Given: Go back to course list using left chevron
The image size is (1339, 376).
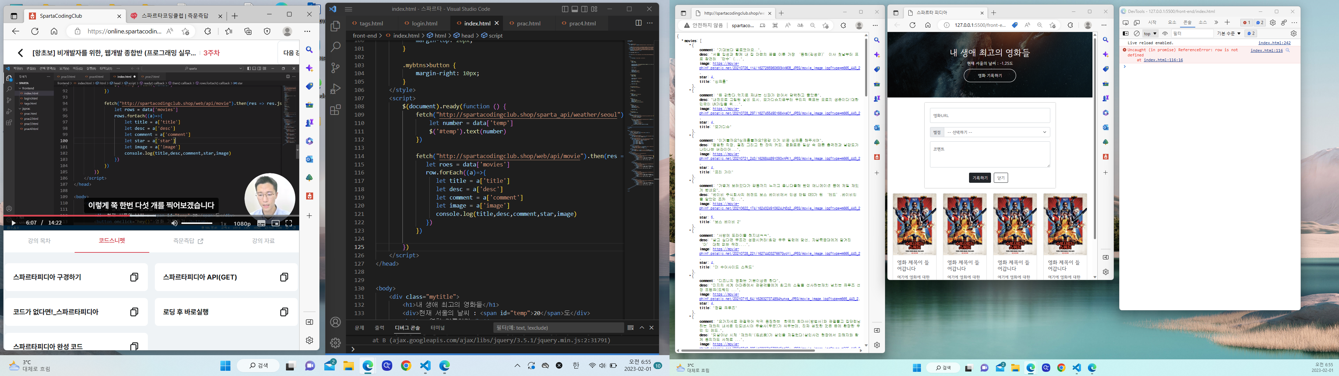Looking at the screenshot, I should coord(20,53).
